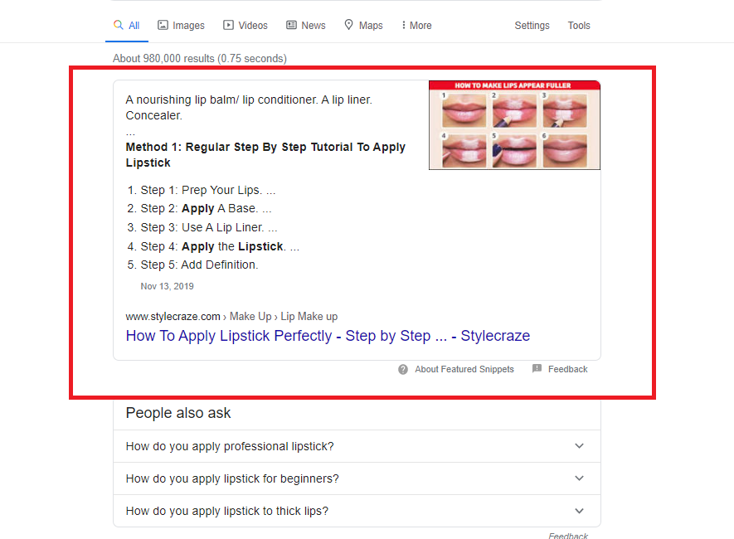Open the lips tutorial thumbnail image
734x539 pixels.
coord(514,125)
